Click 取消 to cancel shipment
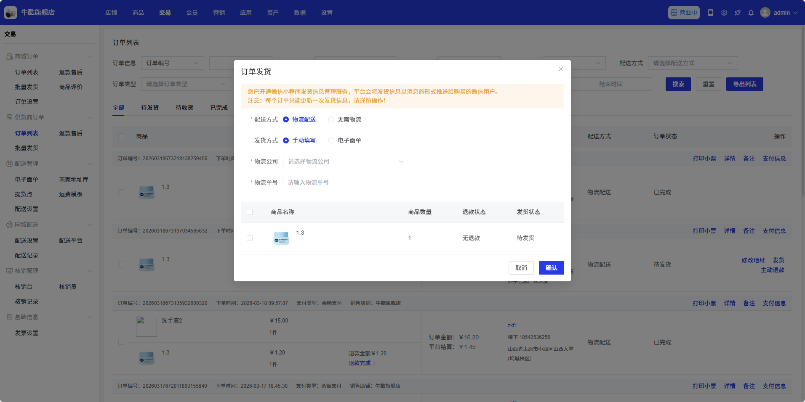 [x=521, y=268]
